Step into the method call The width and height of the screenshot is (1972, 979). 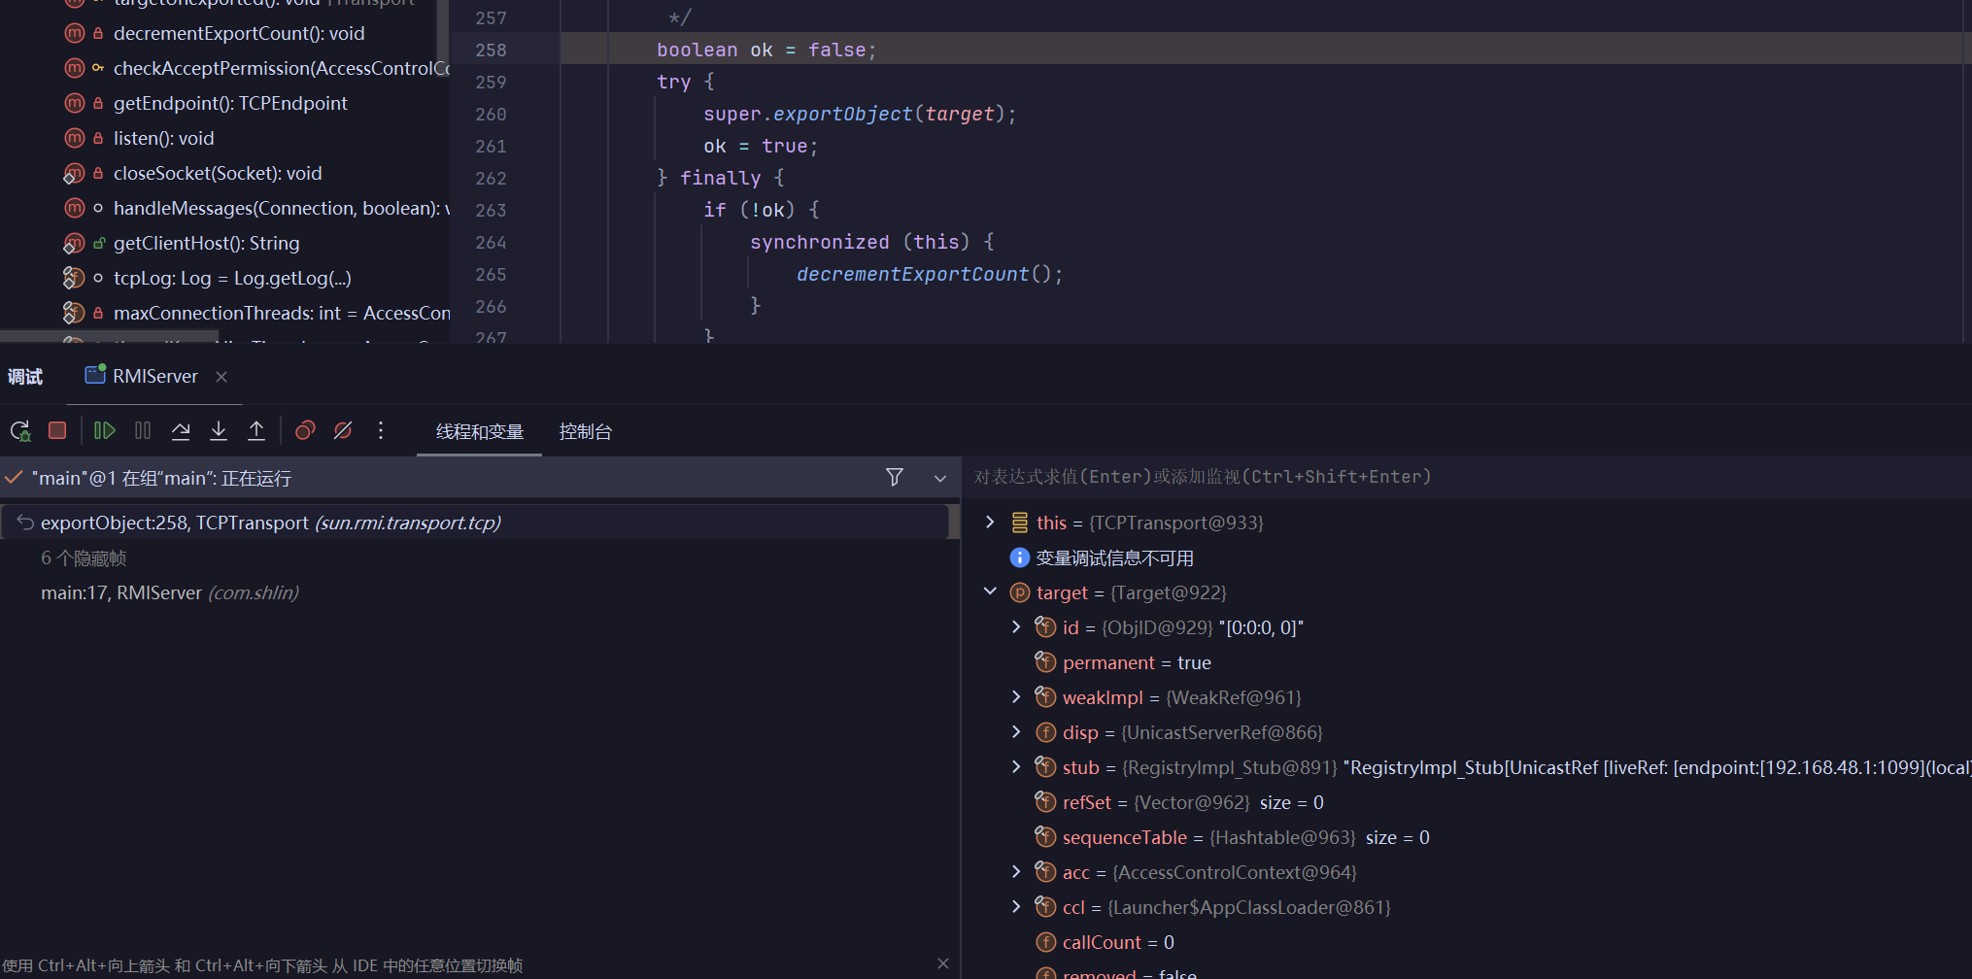(x=219, y=430)
